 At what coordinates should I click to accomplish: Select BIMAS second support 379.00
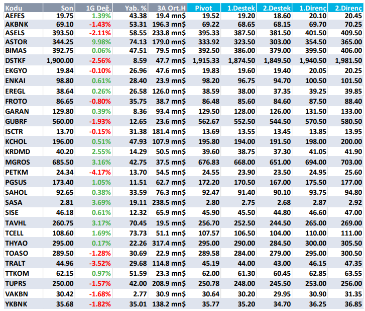click(280, 50)
